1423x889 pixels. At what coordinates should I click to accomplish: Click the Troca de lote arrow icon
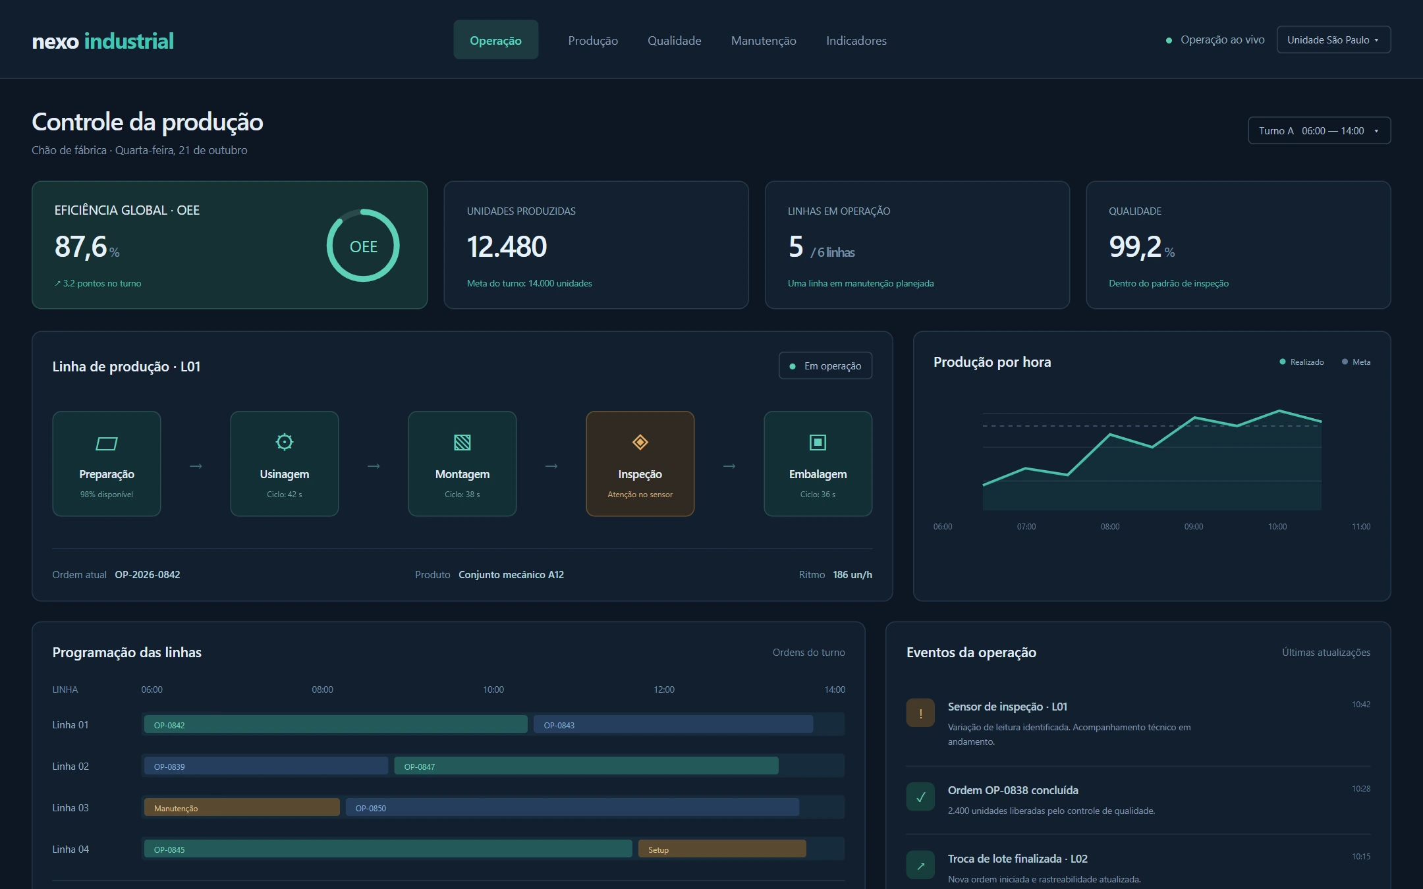coord(920,865)
